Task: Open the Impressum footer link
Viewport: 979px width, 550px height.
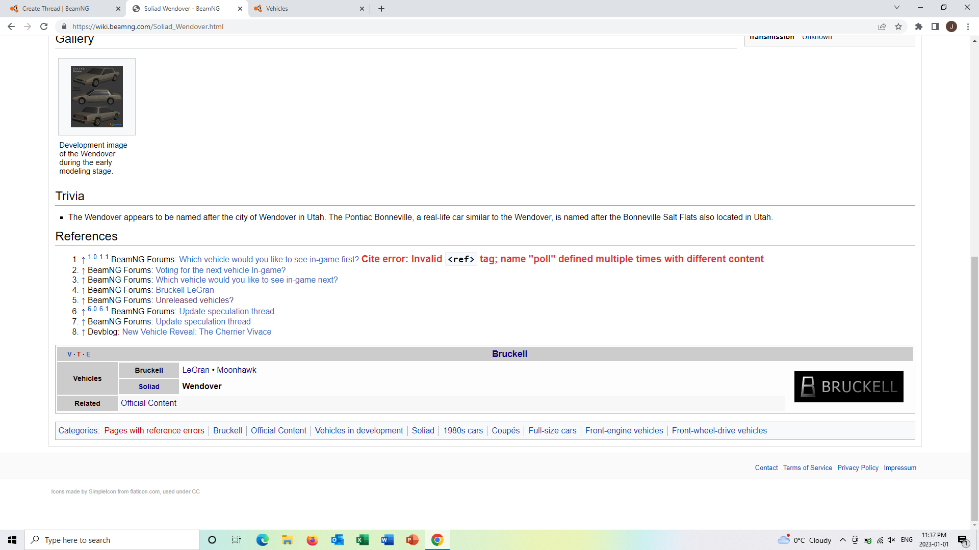Action: point(900,468)
